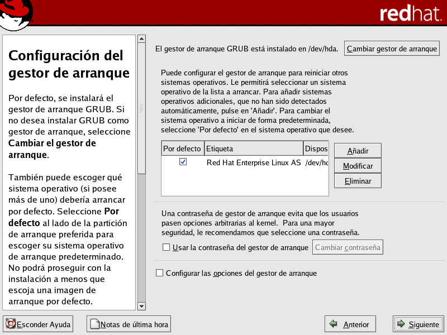
Task: Click the document icon on Notas de última hora
Action: pyautogui.click(x=94, y=324)
